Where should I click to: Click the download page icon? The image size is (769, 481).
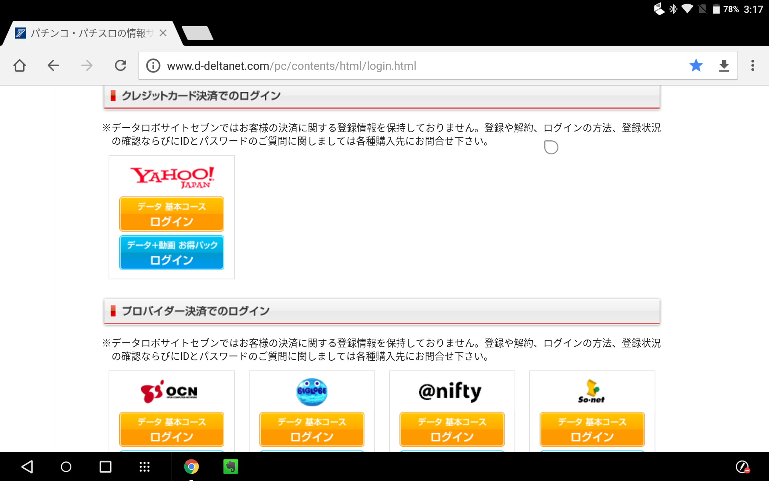(724, 65)
